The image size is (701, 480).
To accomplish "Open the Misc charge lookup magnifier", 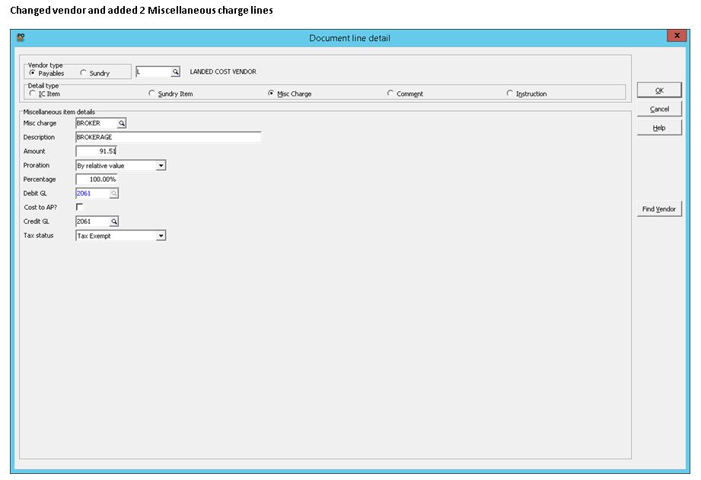I will coord(121,123).
